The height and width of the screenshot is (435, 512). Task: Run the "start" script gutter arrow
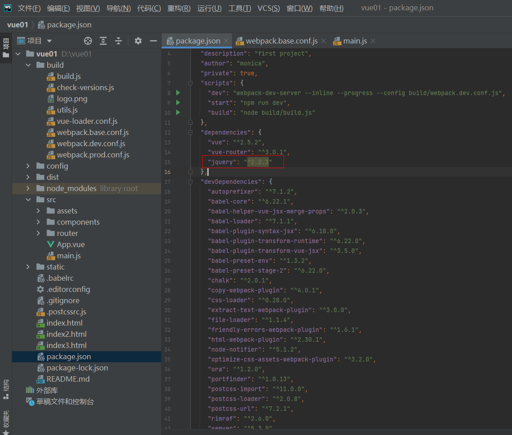point(178,102)
